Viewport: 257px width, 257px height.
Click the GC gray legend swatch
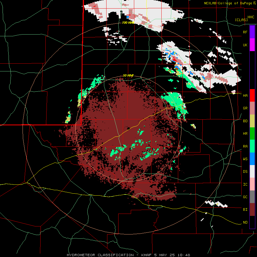pyautogui.click(x=252, y=197)
